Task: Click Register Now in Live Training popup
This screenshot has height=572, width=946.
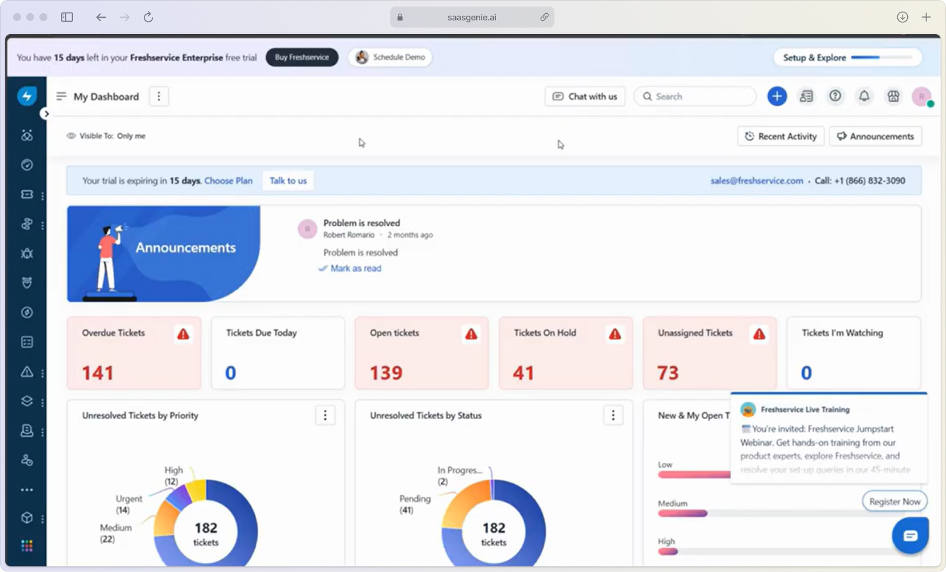Action: [x=894, y=501]
